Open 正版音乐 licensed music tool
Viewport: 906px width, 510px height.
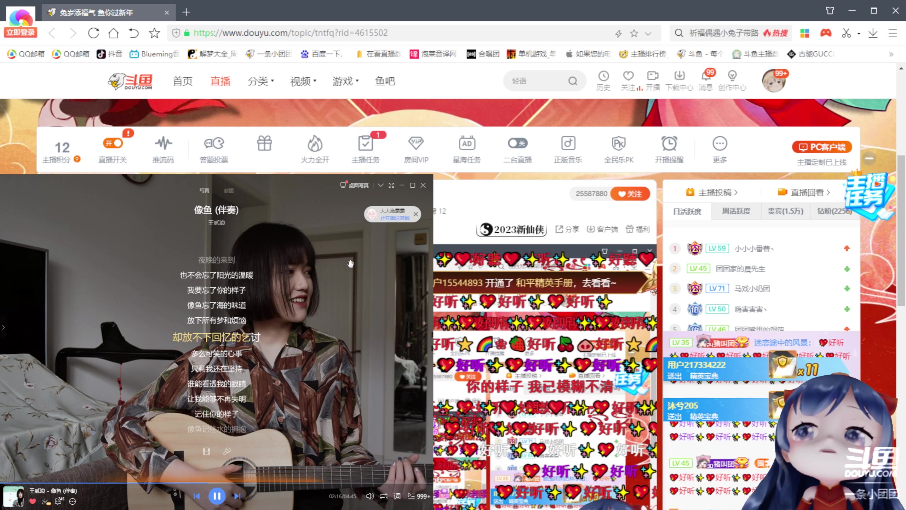coord(568,149)
